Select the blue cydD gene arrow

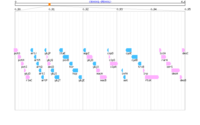[x=134, y=57]
